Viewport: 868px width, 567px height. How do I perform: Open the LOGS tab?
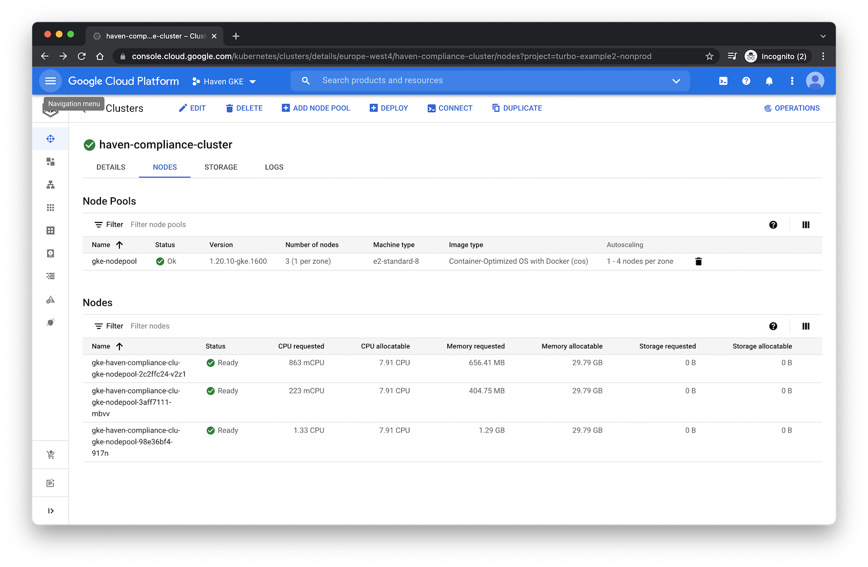[x=274, y=167]
